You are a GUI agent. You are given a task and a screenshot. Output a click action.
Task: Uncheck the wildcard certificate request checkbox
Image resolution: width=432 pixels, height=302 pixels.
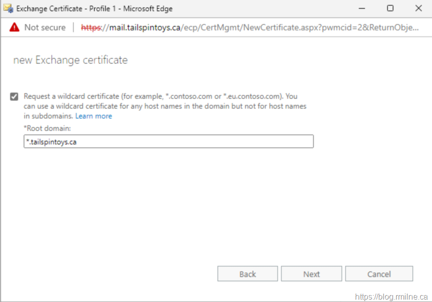[x=14, y=97]
